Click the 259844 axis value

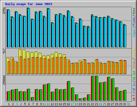point(4,80)
